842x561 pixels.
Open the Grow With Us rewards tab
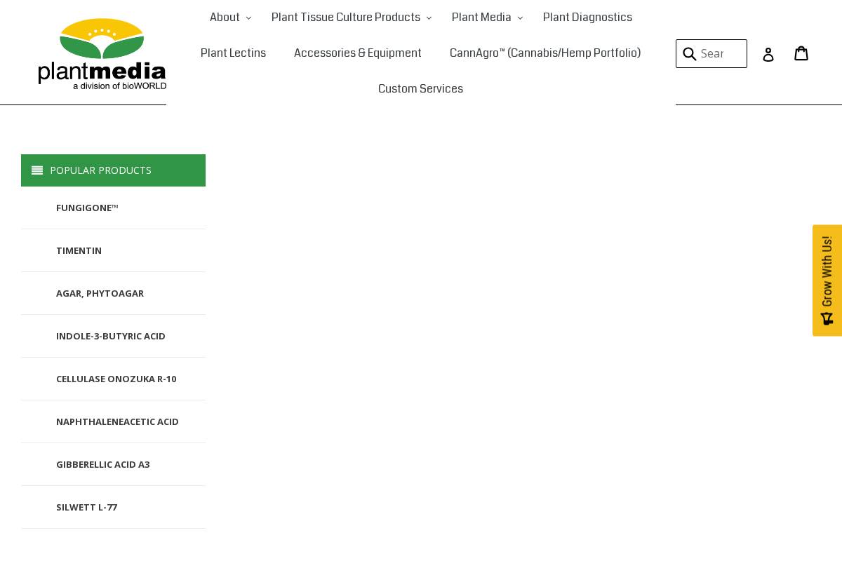(827, 280)
